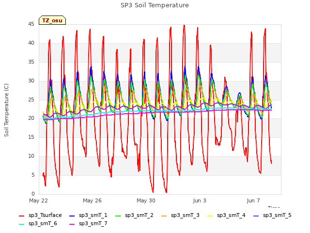Click the Jun 3 x-axis tick label
This screenshot has width=310, height=233.
tap(200, 200)
